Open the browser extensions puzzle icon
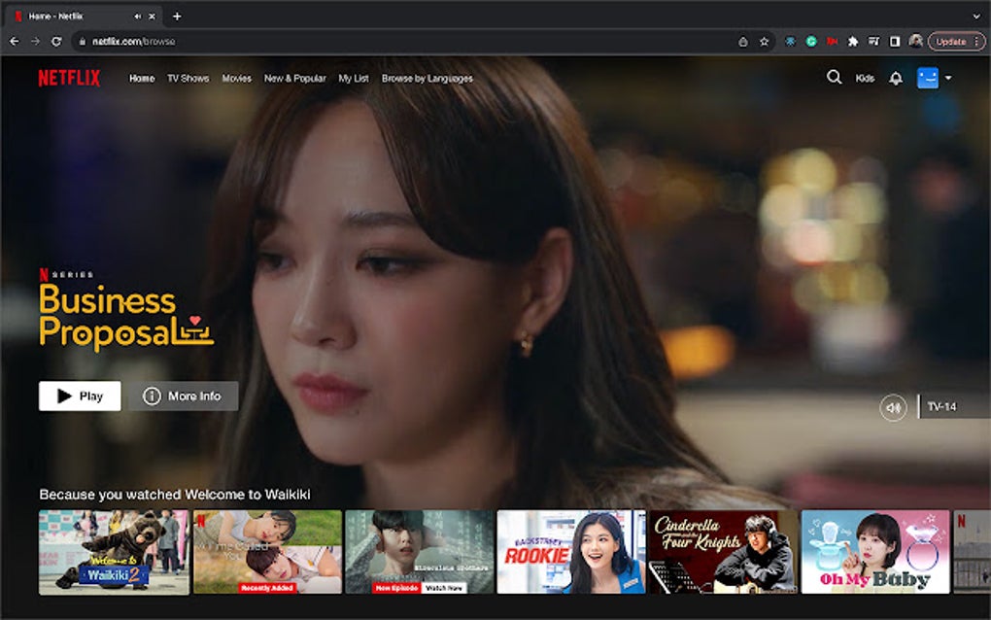This screenshot has width=991, height=620. 853,42
